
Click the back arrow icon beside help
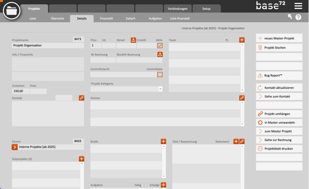(x=289, y=17)
